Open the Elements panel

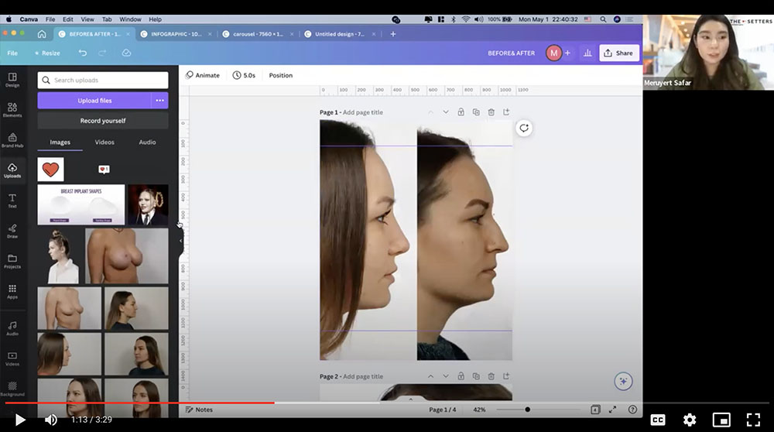[x=12, y=110]
